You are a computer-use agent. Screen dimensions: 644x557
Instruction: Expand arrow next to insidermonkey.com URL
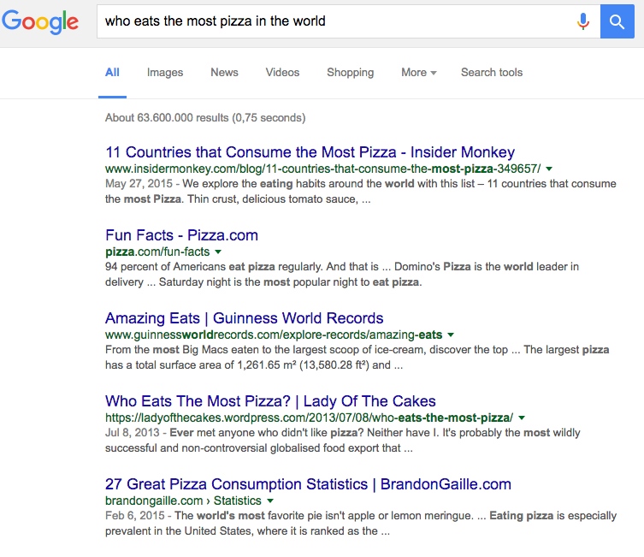pyautogui.click(x=549, y=169)
